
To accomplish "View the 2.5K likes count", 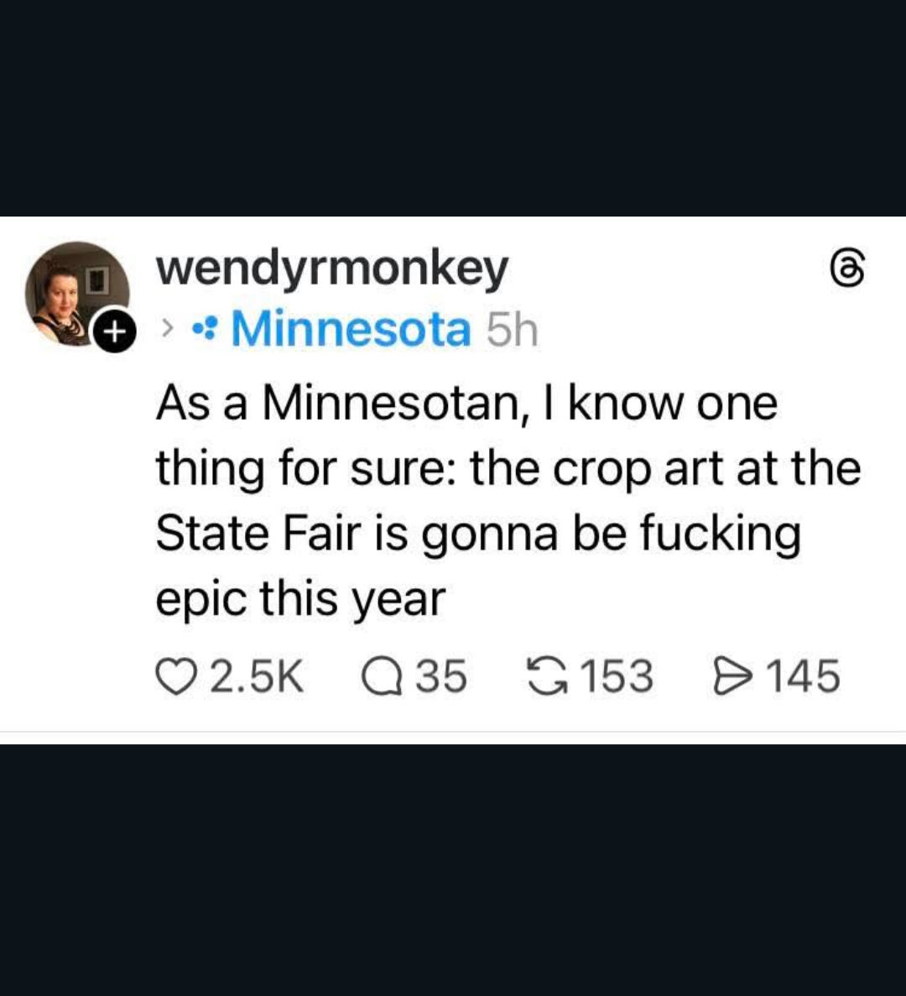I will [x=256, y=676].
